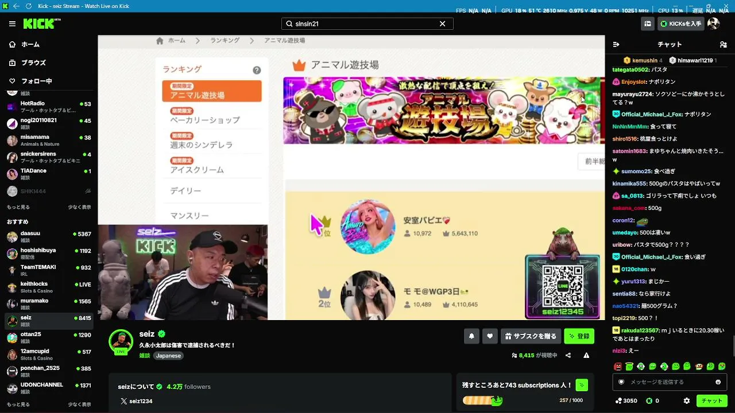Screen dimensions: 735x413
Task: Click the search box containing sinsin21
Action: pos(367,24)
